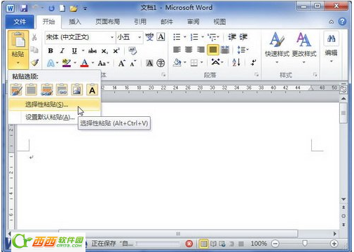Center align the text

click(189, 50)
